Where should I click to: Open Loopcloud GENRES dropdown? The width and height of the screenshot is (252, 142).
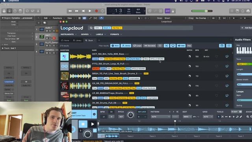(x=86, y=34)
